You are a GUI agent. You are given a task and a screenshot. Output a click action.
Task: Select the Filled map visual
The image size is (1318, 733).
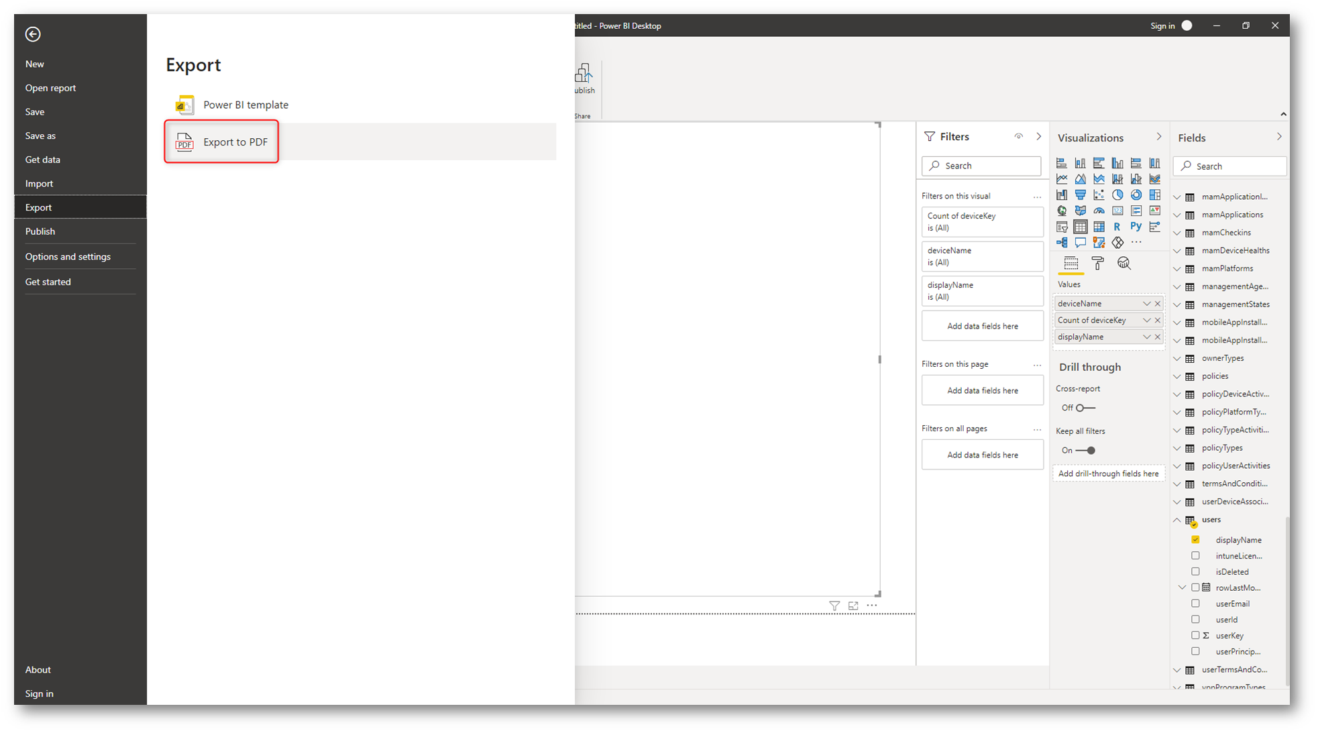pyautogui.click(x=1080, y=211)
